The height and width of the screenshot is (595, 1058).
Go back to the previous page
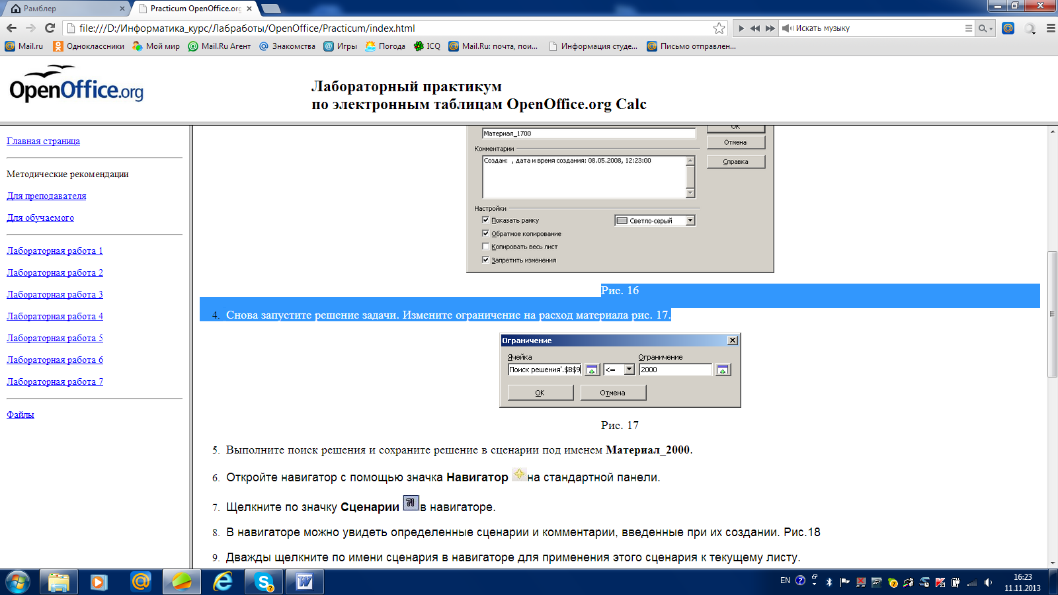point(11,28)
